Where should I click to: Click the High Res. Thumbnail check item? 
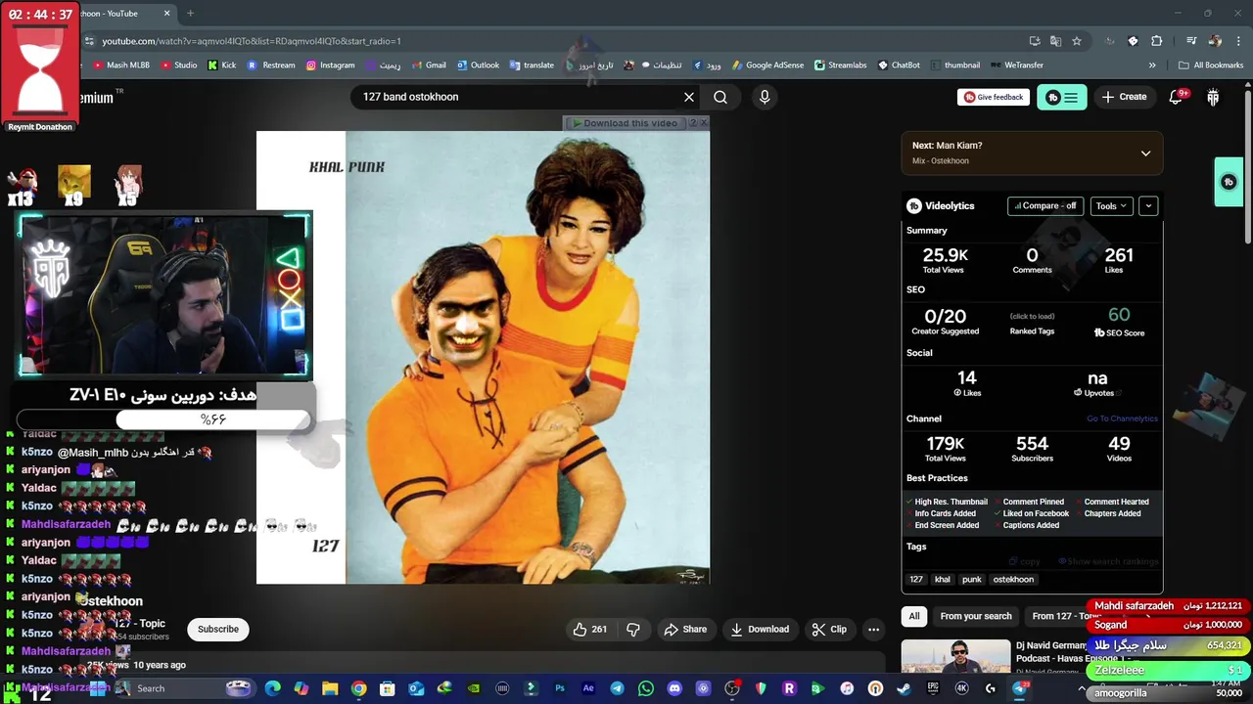[947, 502]
